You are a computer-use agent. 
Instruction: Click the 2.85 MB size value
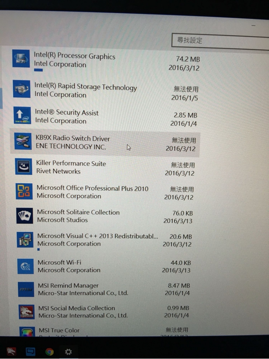pos(185,115)
